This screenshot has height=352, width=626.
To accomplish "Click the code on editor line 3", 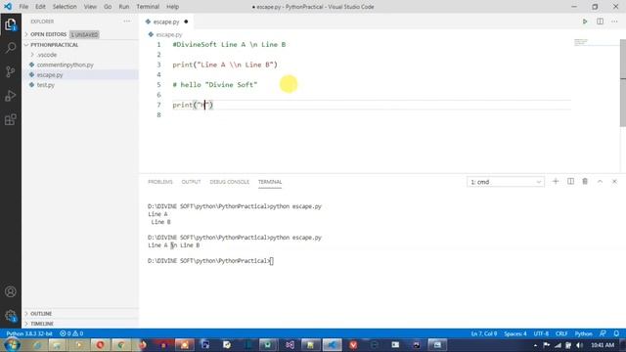I will pos(225,65).
